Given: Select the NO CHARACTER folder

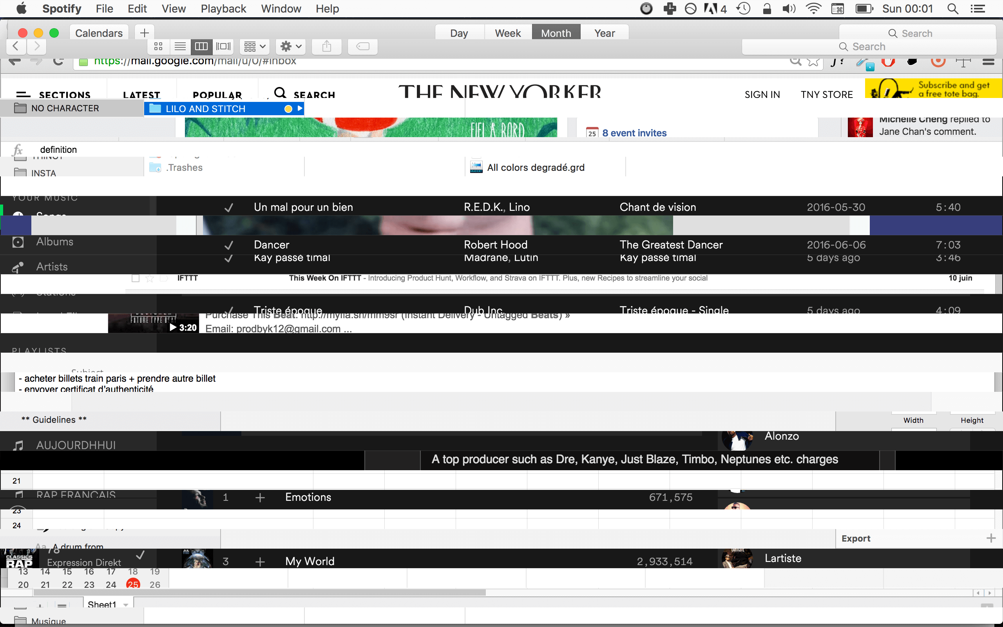Looking at the screenshot, I should click(x=72, y=108).
